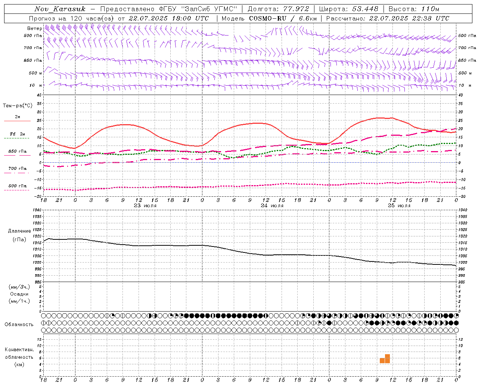This screenshot has height=383, width=478.
Task: Click the (мм/1ч.) precipitation unit label
Action: point(19,301)
